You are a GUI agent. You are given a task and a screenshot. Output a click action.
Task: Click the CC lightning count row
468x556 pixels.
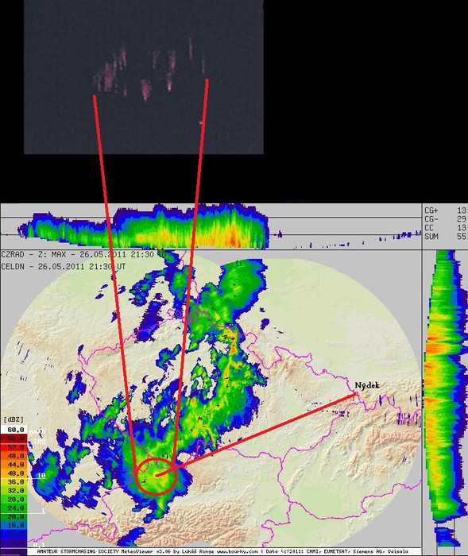445,228
